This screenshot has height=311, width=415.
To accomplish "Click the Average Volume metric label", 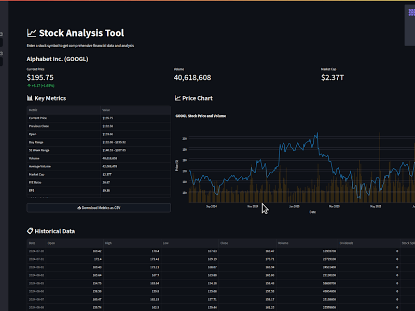I will point(40,166).
